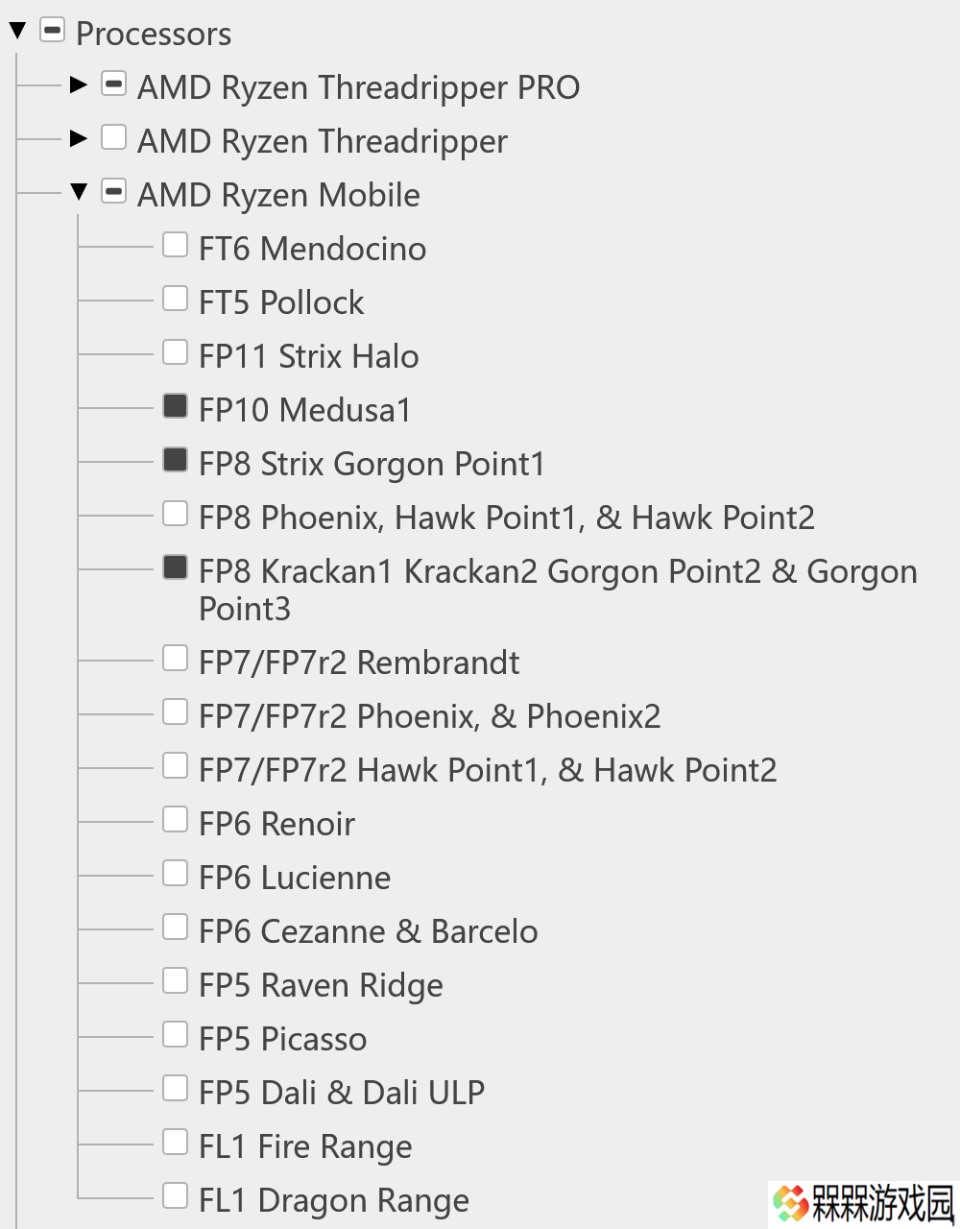Check the AMD Ryzen Threadripper checkbox
Viewport: 960px width, 1229px height.
(x=113, y=137)
